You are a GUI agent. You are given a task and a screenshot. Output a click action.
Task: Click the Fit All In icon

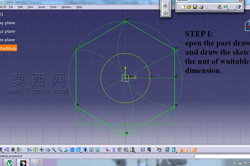[x=35, y=150]
